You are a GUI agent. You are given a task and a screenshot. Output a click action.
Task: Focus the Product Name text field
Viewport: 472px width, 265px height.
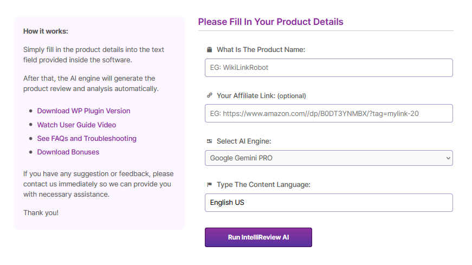328,68
